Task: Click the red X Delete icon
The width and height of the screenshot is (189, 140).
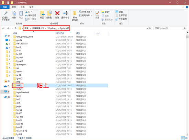Action: tap(57, 13)
